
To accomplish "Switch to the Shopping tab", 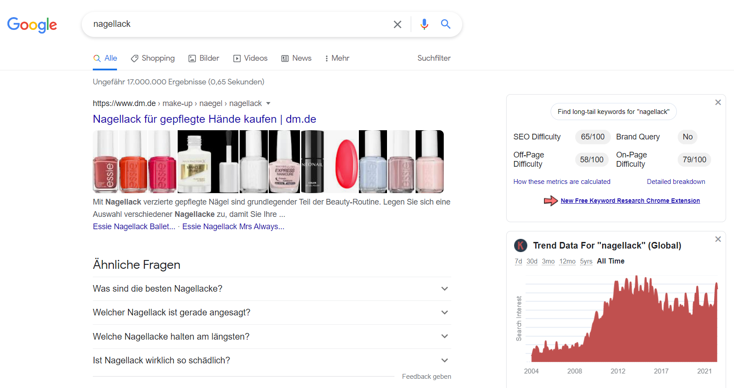I will point(153,58).
